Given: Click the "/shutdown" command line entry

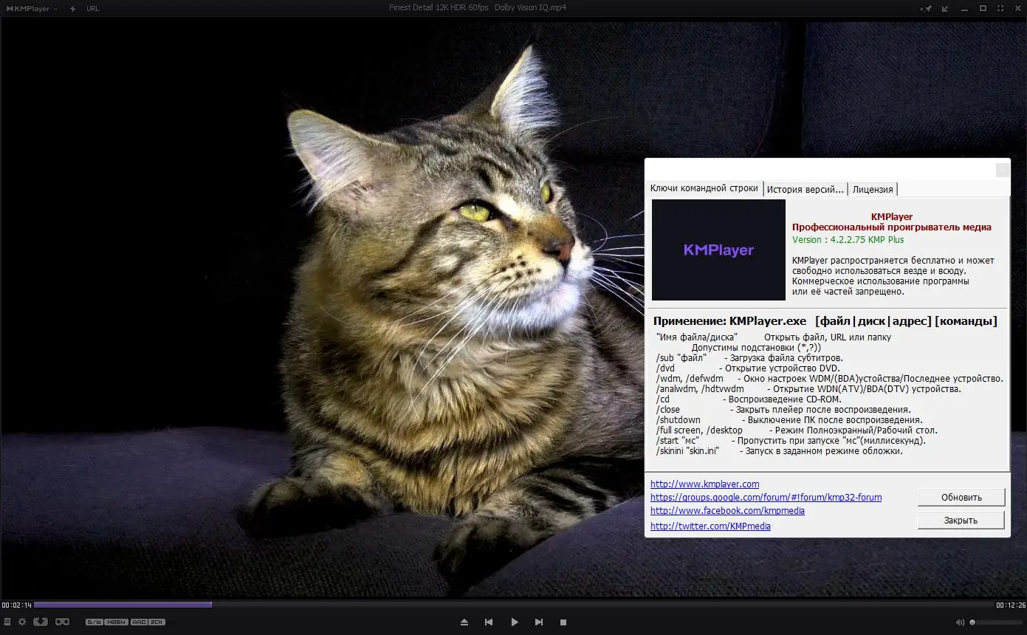Looking at the screenshot, I should click(x=789, y=420).
